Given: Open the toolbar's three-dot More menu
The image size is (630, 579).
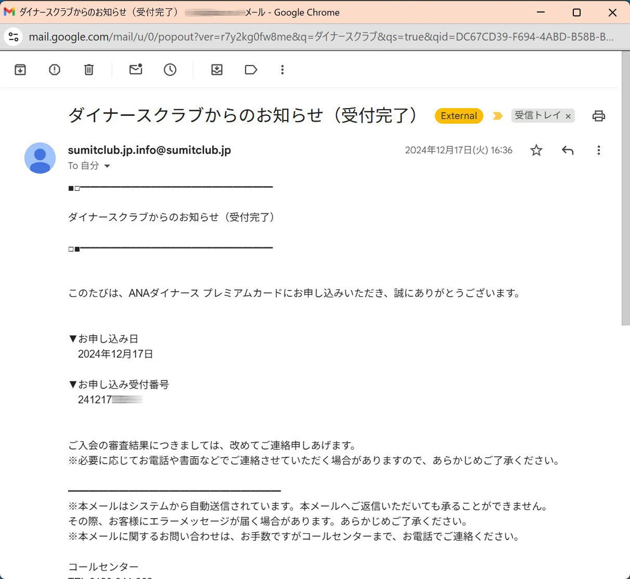Looking at the screenshot, I should click(282, 70).
